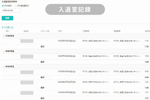The width and height of the screenshot is (150, 100).
Task: Click the すべて閉じる link
Action: pos(7,27)
